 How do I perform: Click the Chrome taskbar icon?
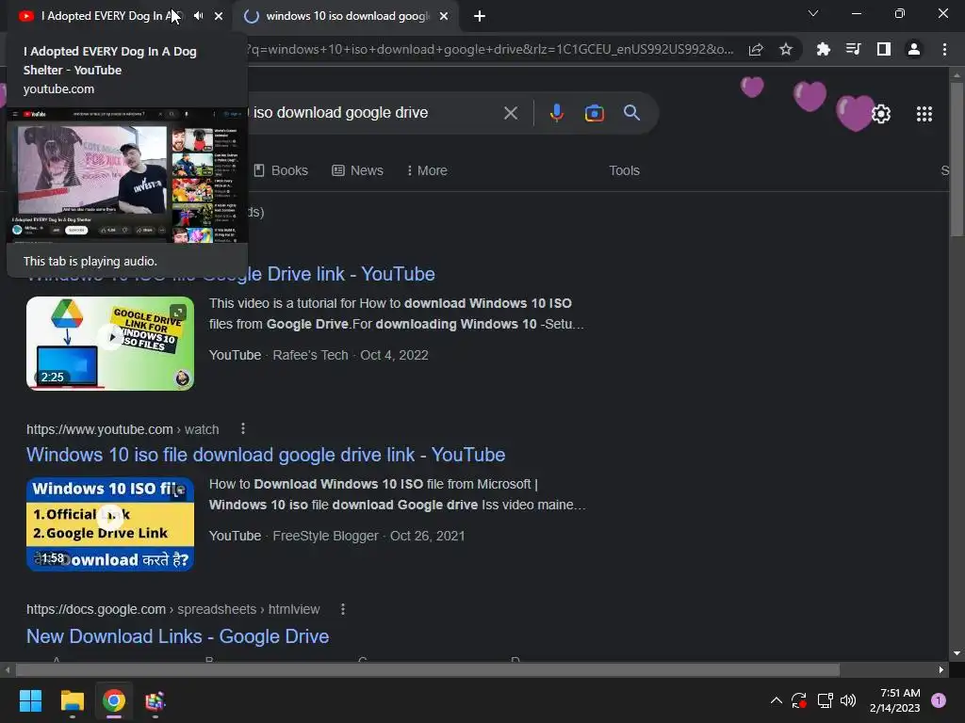(114, 700)
